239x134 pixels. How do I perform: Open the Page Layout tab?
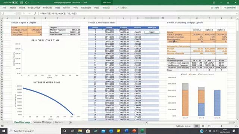(x=34, y=8)
